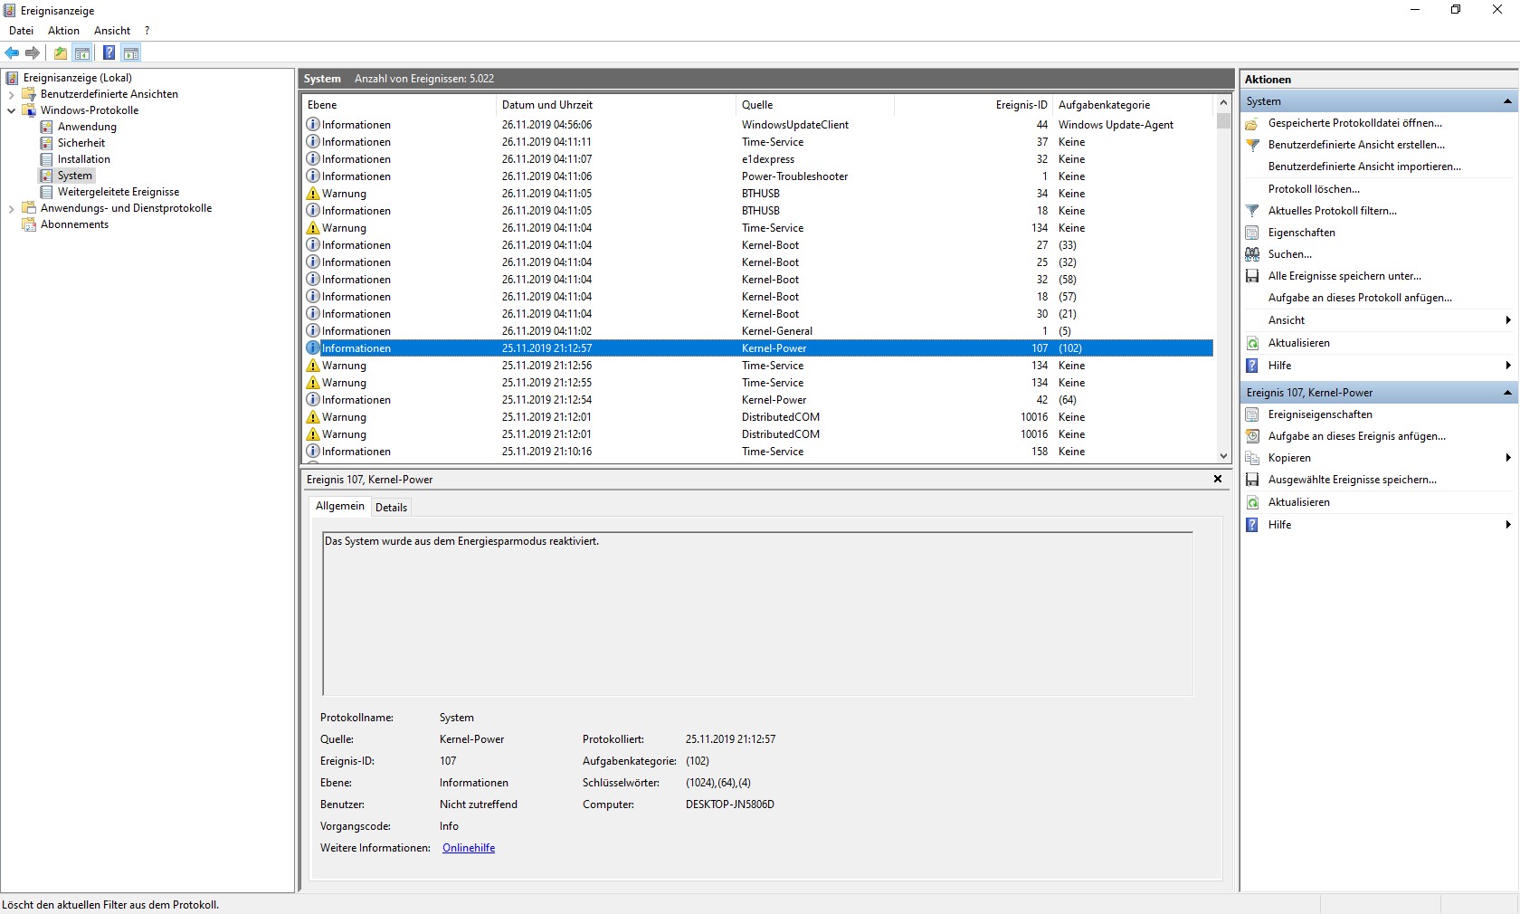Click Protokoll löschen in the Aktionen pane
Viewport: 1520px width, 914px height.
[1314, 189]
